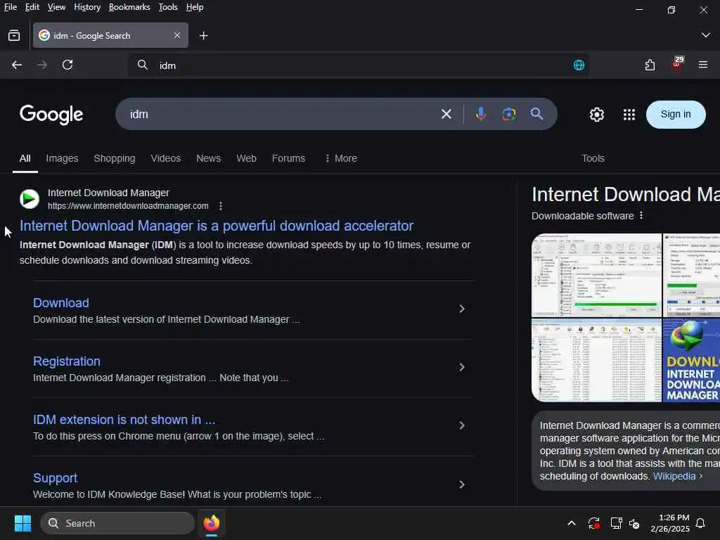The width and height of the screenshot is (720, 540).
Task: Open the Internet Download Manager powerful accelerator headline
Action: pyautogui.click(x=217, y=226)
